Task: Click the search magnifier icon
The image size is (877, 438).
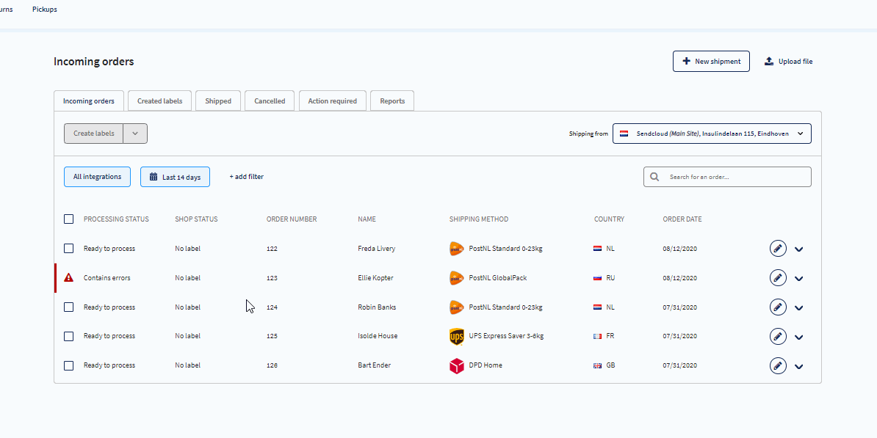Action: (x=654, y=177)
